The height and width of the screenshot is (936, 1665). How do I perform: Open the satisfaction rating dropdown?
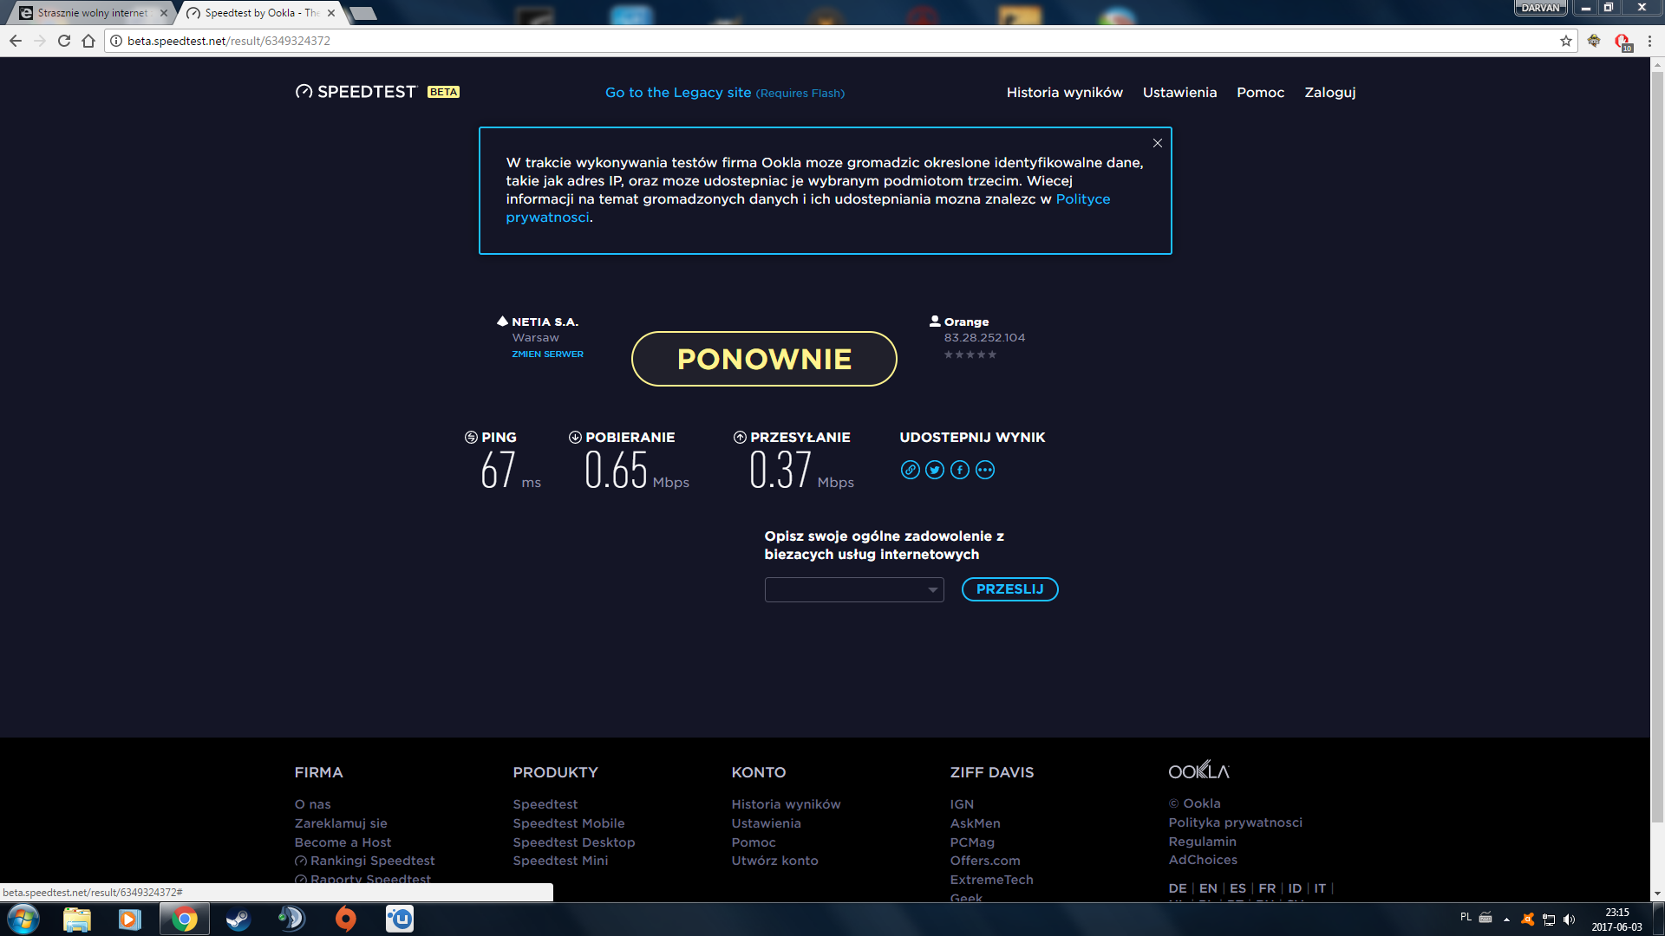[854, 589]
